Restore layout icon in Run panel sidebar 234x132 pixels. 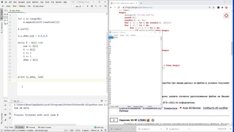coord(5,115)
